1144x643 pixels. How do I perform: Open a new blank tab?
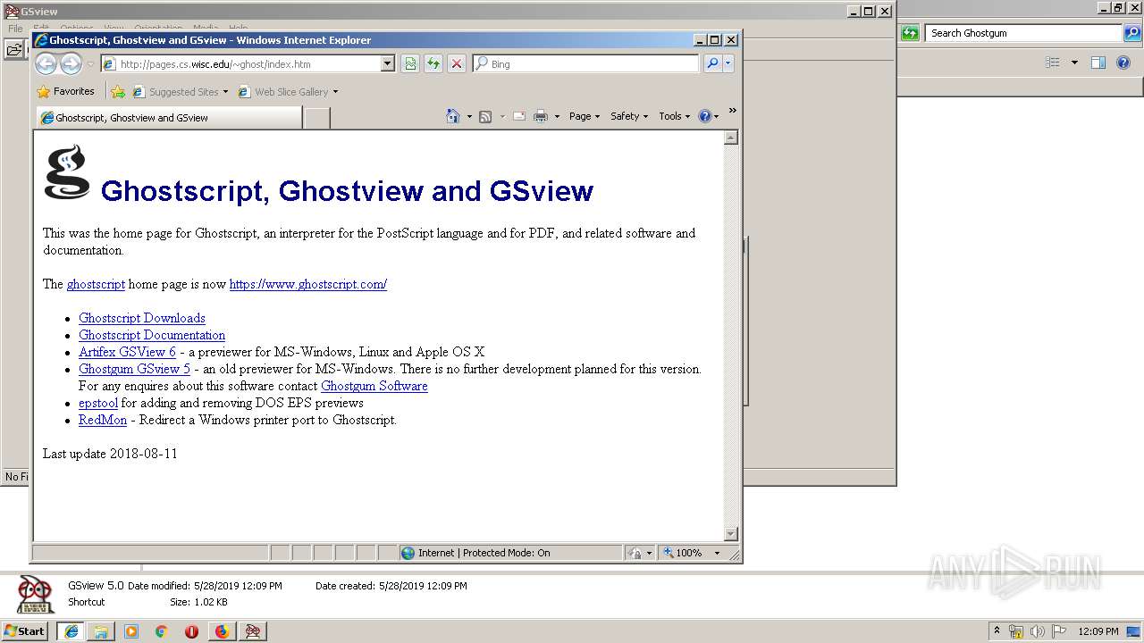pos(316,117)
